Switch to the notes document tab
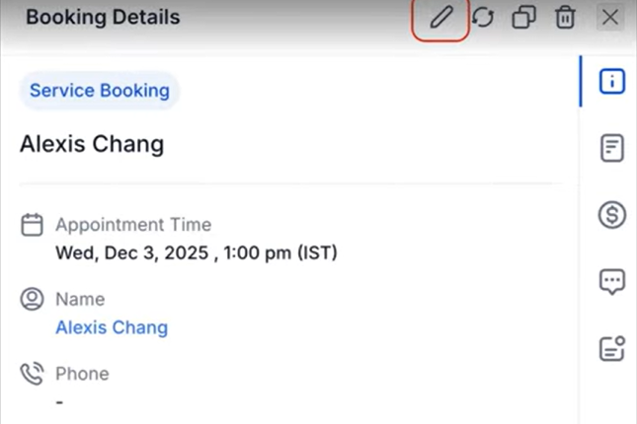The image size is (637, 424). pyautogui.click(x=612, y=149)
